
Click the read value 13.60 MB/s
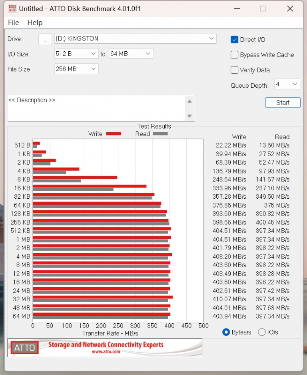[x=274, y=145]
